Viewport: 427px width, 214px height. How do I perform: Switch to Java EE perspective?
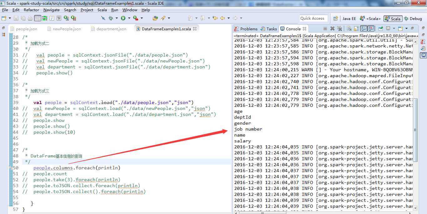click(349, 19)
